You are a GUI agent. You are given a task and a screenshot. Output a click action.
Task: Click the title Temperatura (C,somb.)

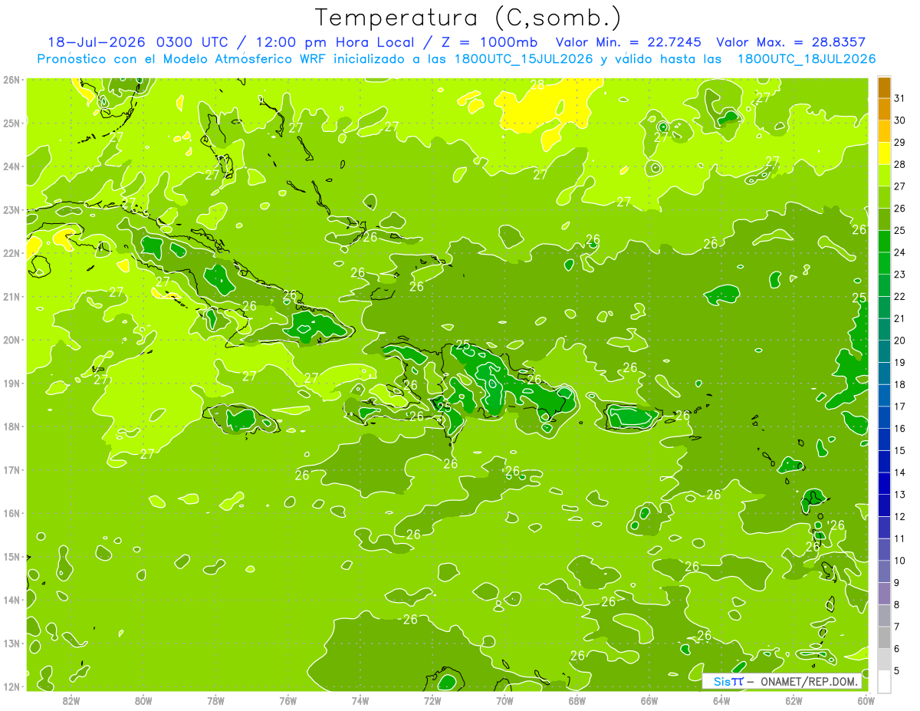468,18
